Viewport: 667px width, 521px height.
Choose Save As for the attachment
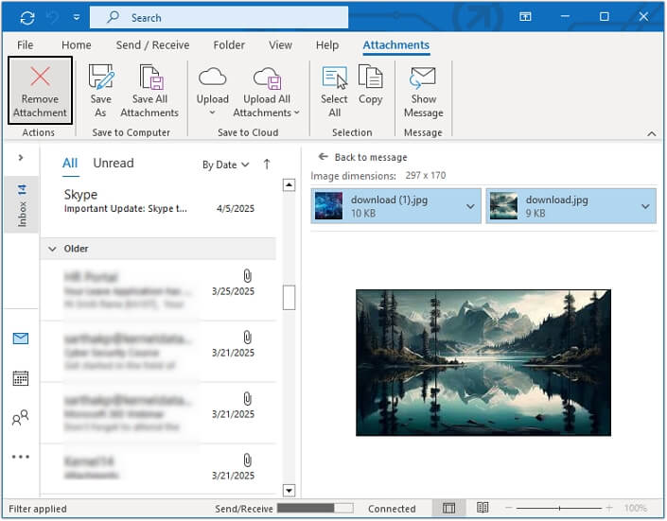(101, 91)
